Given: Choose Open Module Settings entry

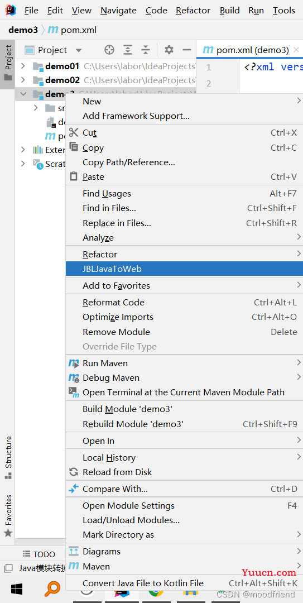Looking at the screenshot, I should [184, 506].
